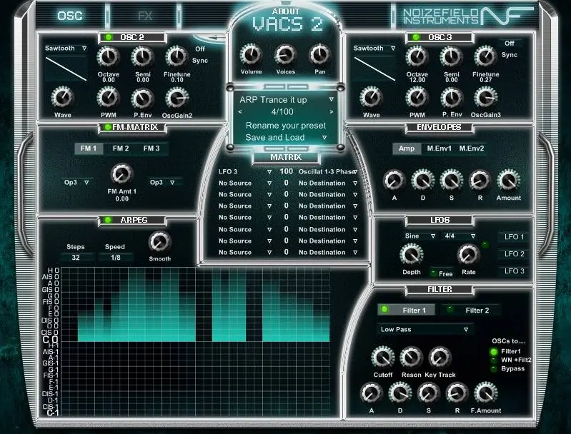Image resolution: width=571 pixels, height=434 pixels.
Task: Open the Oscillat 1-3 Phase destination dropdown
Action: click(x=328, y=172)
